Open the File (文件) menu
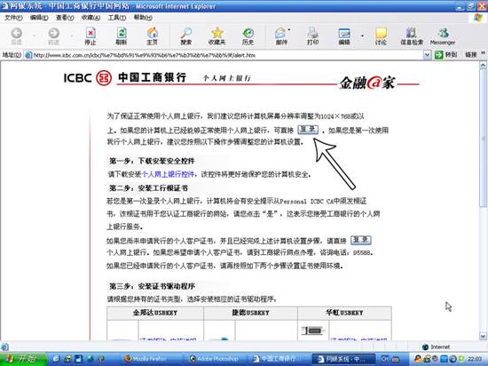Viewport: 488px width, 366px height. pyautogui.click(x=13, y=18)
